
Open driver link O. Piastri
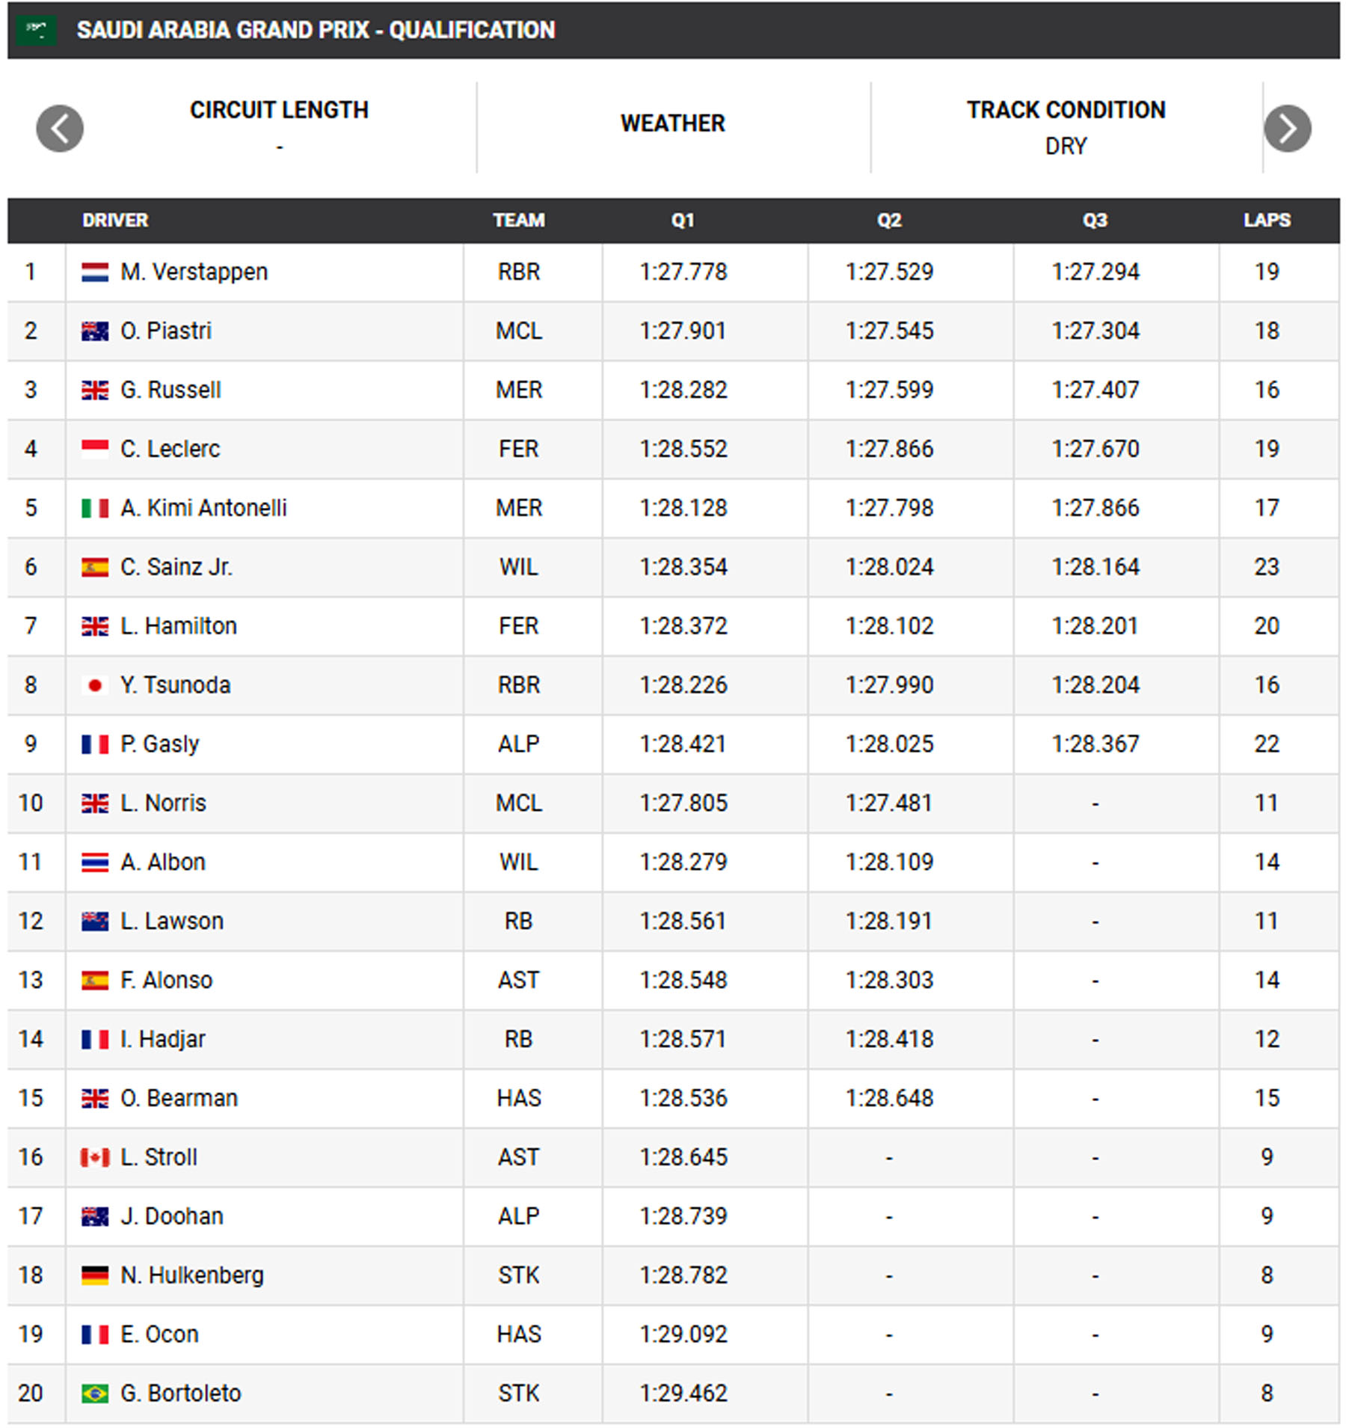click(166, 331)
